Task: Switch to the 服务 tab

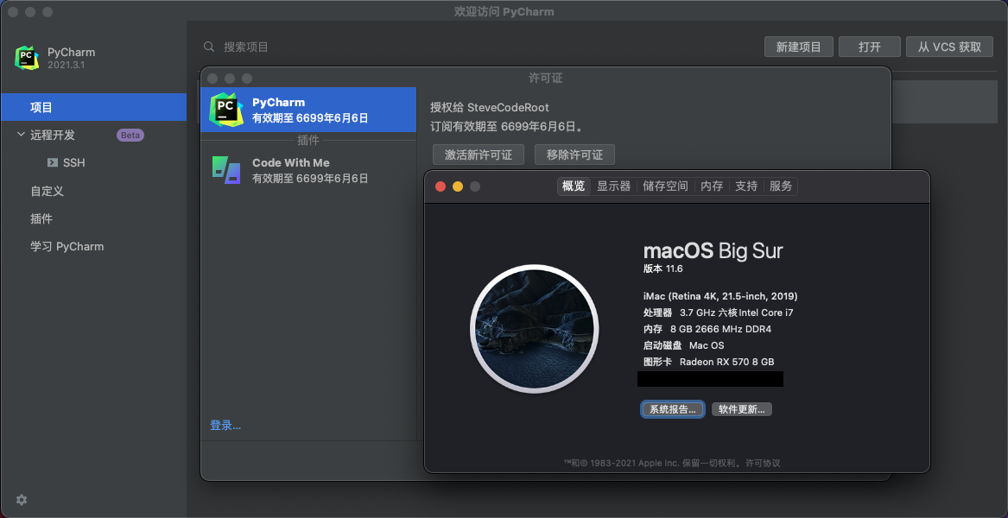Action: (x=781, y=186)
